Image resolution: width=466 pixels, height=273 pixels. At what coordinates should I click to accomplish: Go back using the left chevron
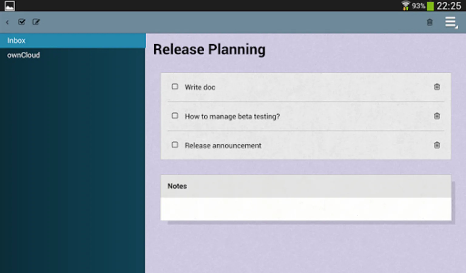point(7,22)
